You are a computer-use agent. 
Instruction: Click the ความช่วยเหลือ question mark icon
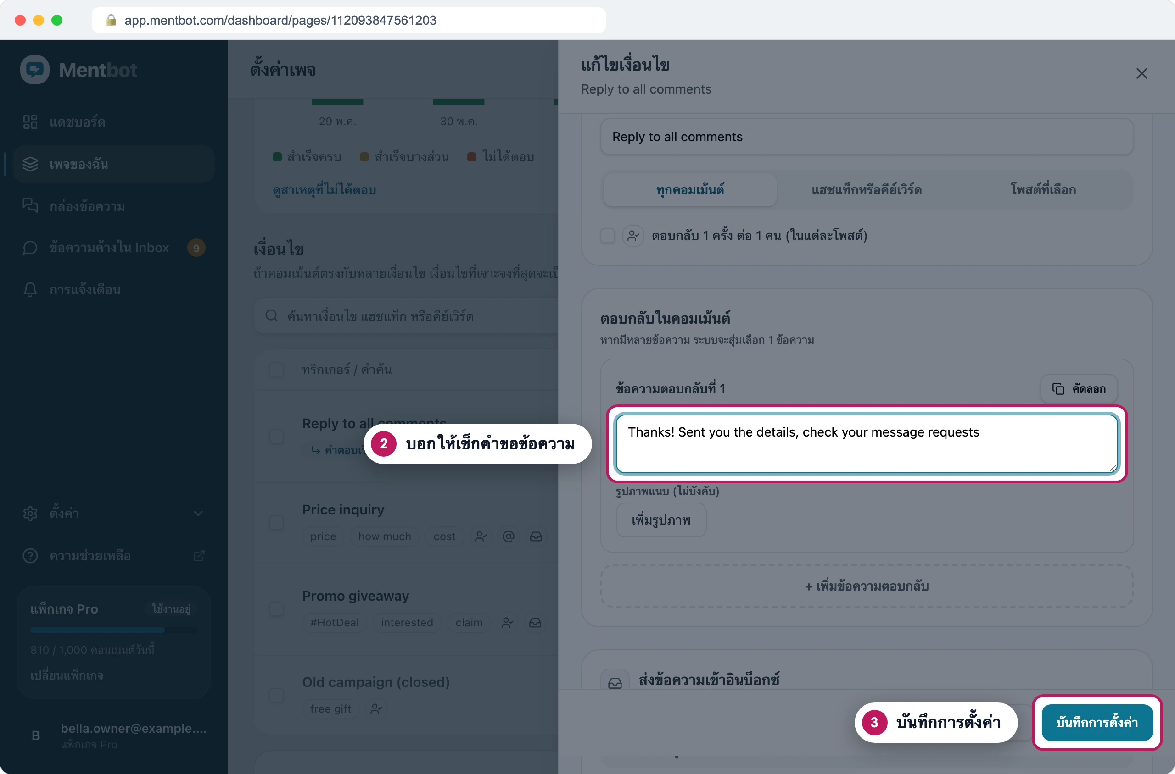tap(30, 556)
